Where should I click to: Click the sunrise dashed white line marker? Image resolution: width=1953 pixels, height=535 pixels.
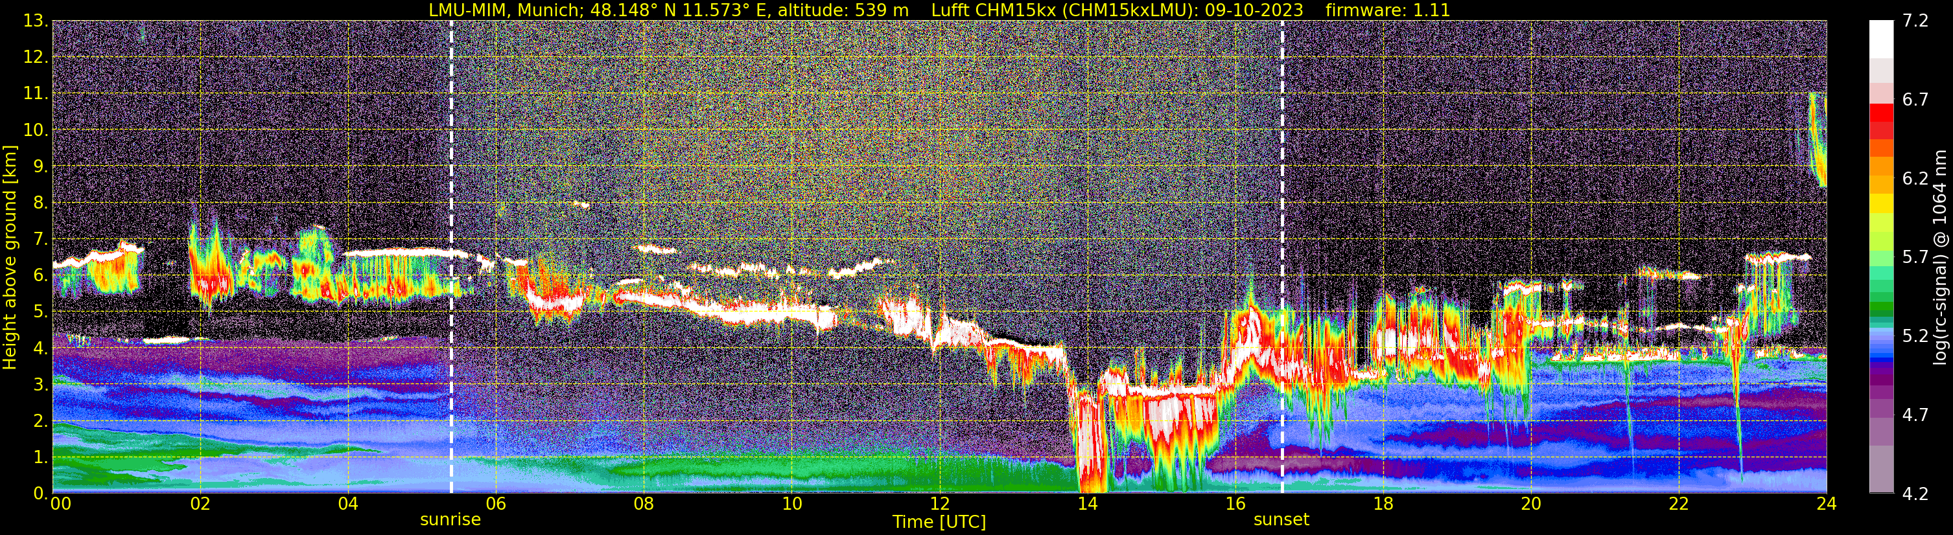click(x=451, y=257)
